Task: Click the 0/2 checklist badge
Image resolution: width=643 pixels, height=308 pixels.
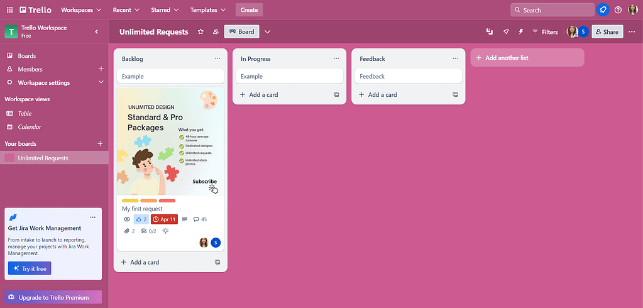Action: pos(149,231)
